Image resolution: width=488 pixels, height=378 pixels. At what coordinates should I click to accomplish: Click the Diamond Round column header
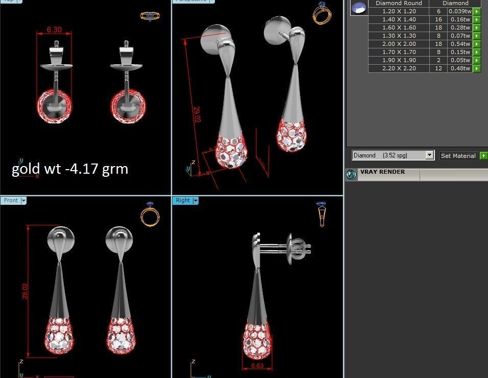click(x=399, y=3)
